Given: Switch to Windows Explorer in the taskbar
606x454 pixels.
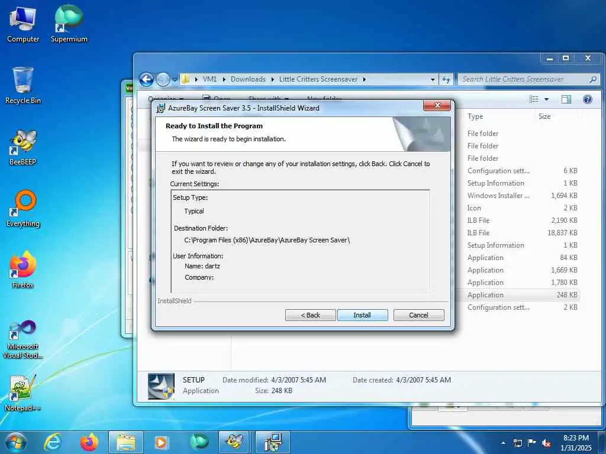Looking at the screenshot, I should pos(126,442).
